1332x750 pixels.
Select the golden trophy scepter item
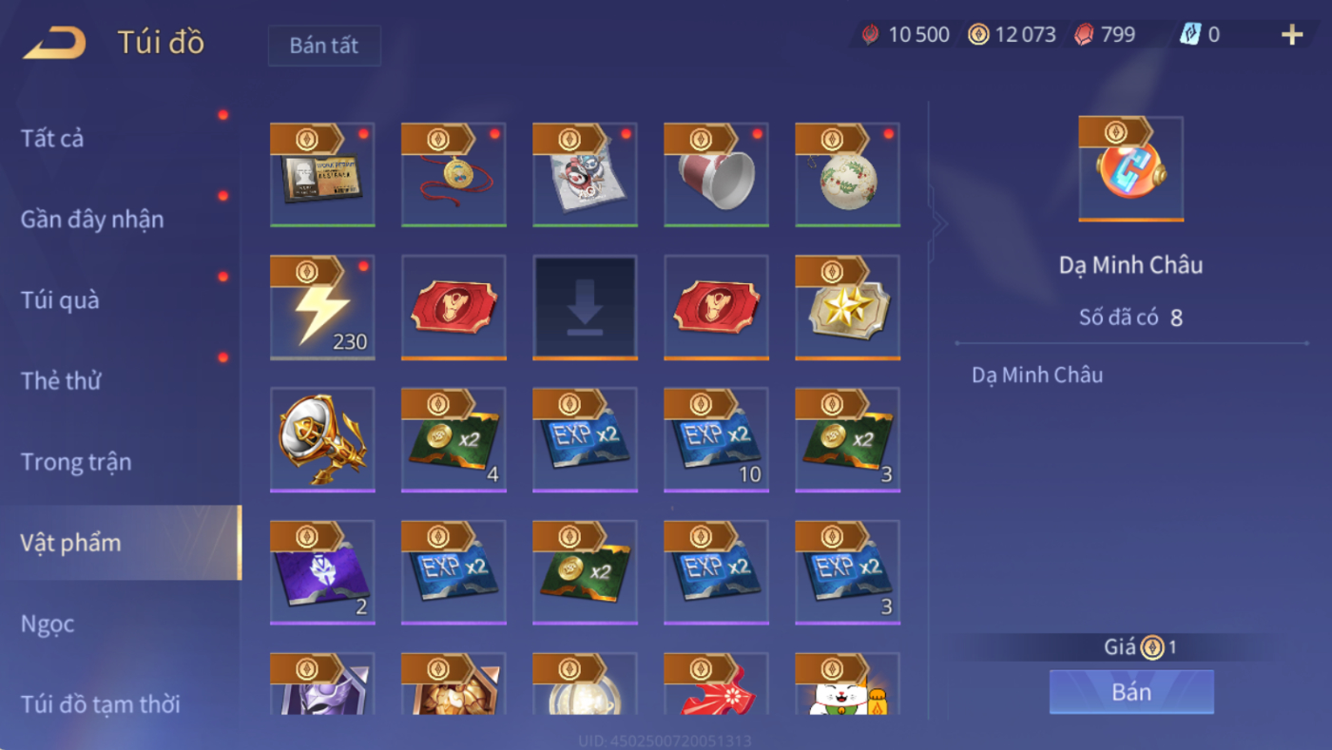322,439
